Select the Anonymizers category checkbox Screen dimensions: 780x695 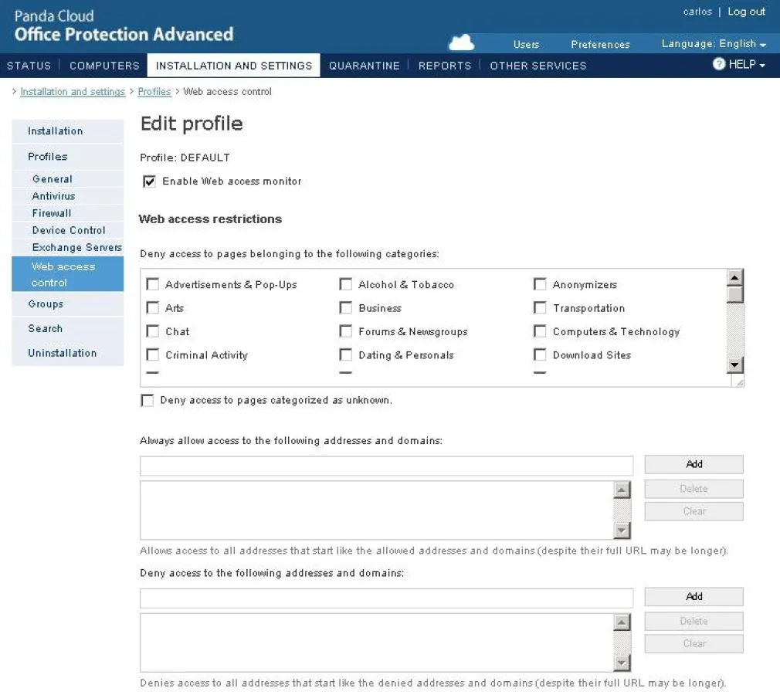coord(540,285)
